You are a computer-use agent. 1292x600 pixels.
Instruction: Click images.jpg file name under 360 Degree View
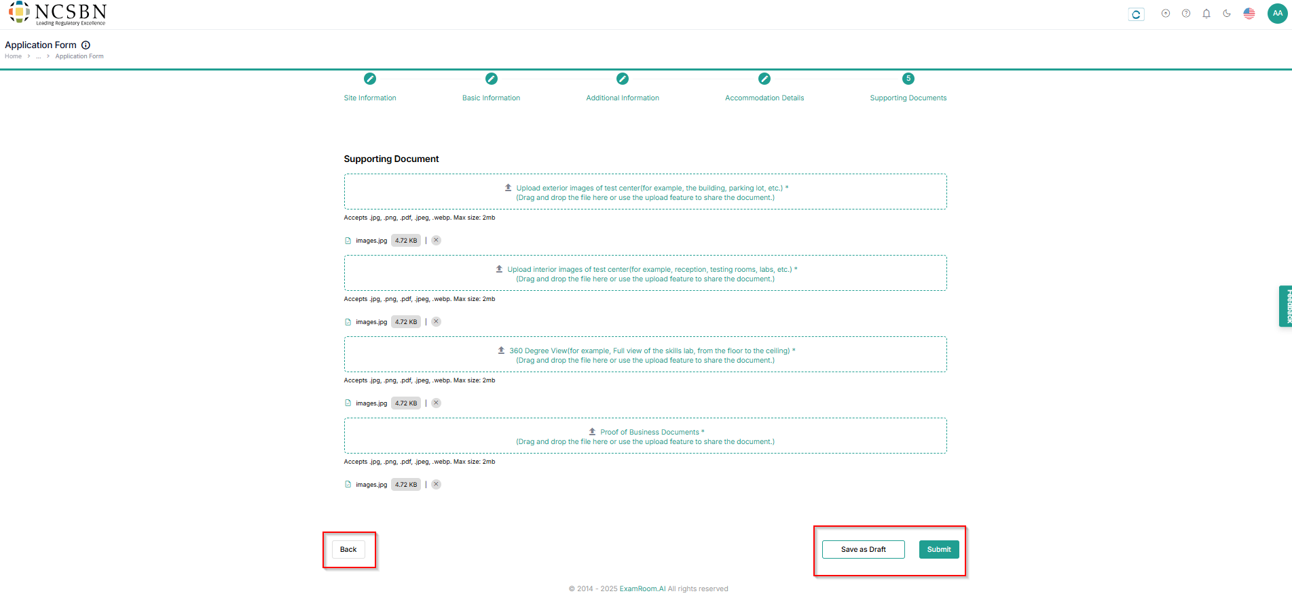(371, 403)
